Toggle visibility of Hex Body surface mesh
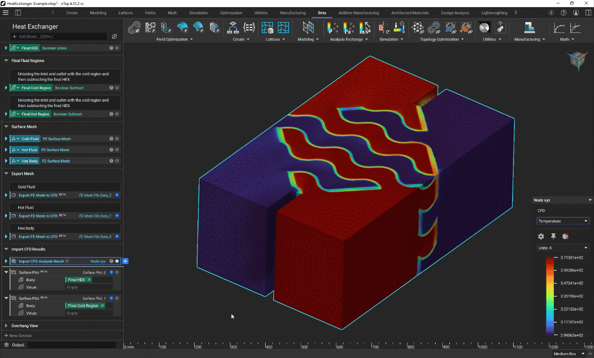Image resolution: width=594 pixels, height=358 pixels. [117, 161]
